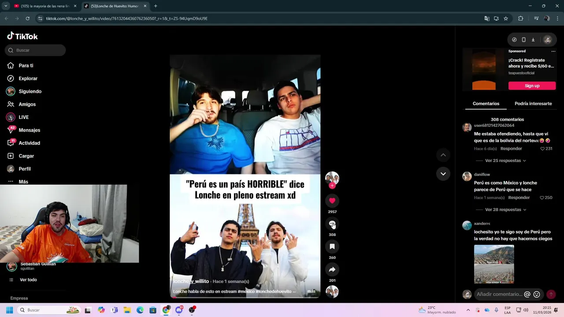The image size is (564, 317).
Task: Follow creator with red plus badge
Action: (x=332, y=186)
